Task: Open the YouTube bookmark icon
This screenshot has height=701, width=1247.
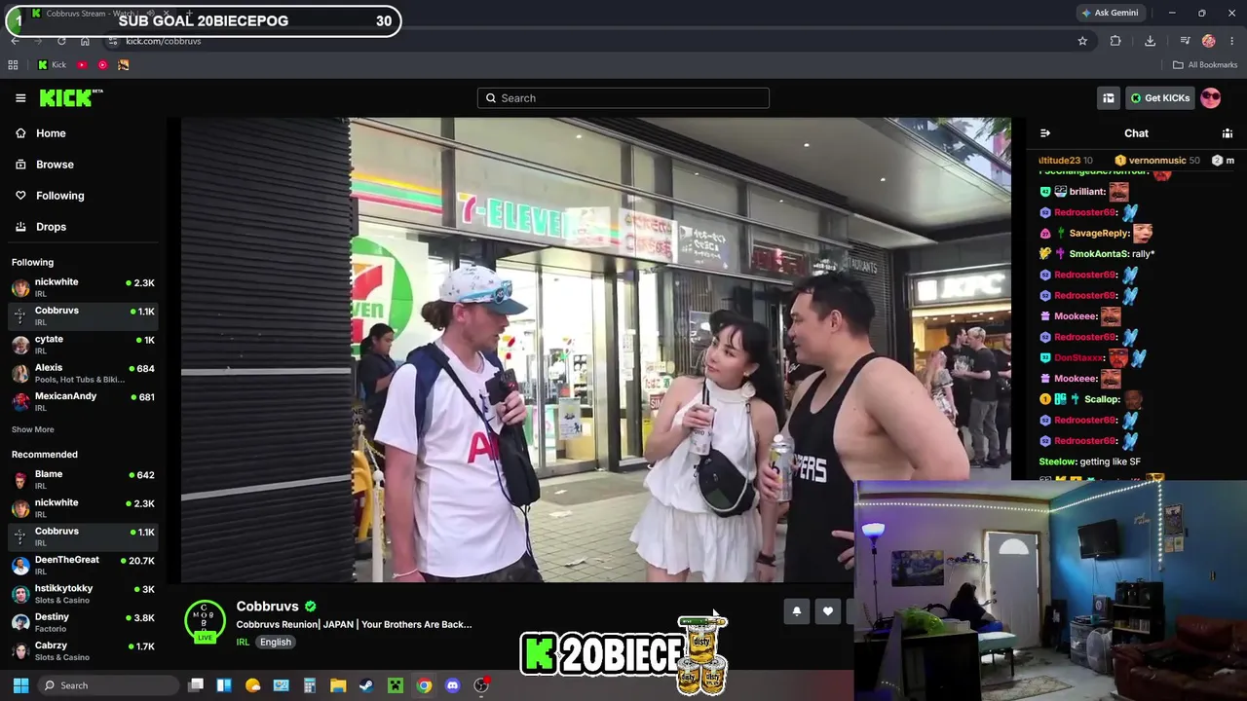Action: tap(82, 65)
